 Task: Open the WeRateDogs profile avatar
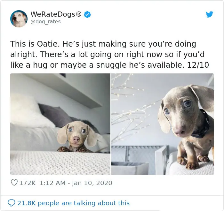pyautogui.click(x=19, y=19)
